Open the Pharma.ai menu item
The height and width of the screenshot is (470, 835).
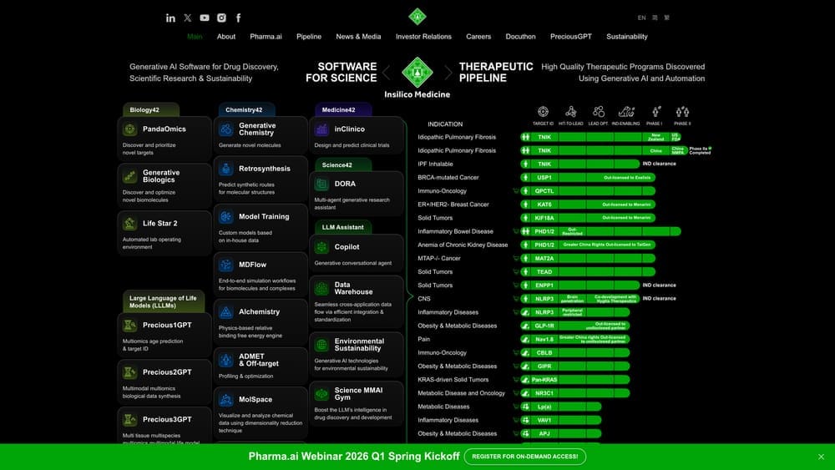click(266, 37)
